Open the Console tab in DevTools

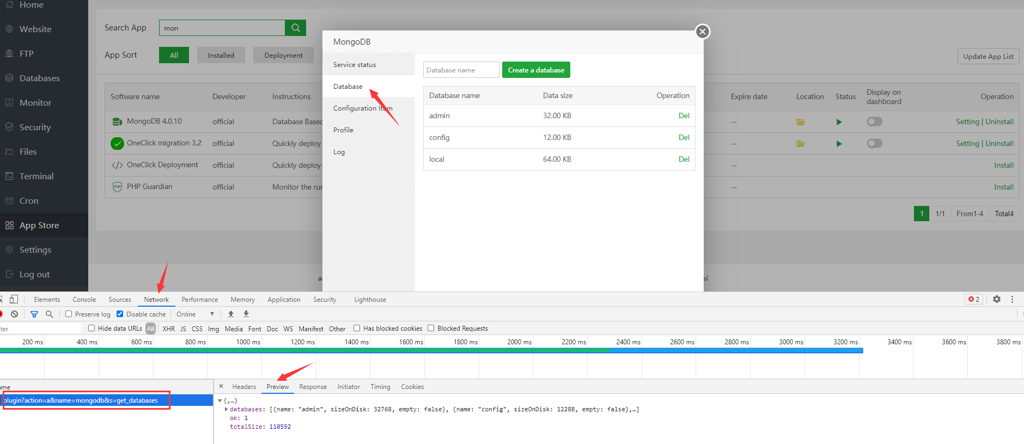[84, 299]
